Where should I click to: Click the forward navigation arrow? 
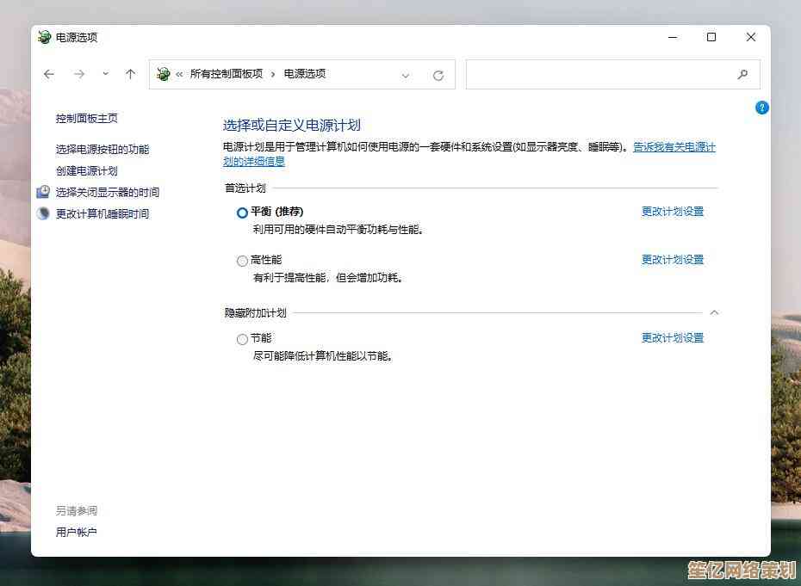pos(79,74)
